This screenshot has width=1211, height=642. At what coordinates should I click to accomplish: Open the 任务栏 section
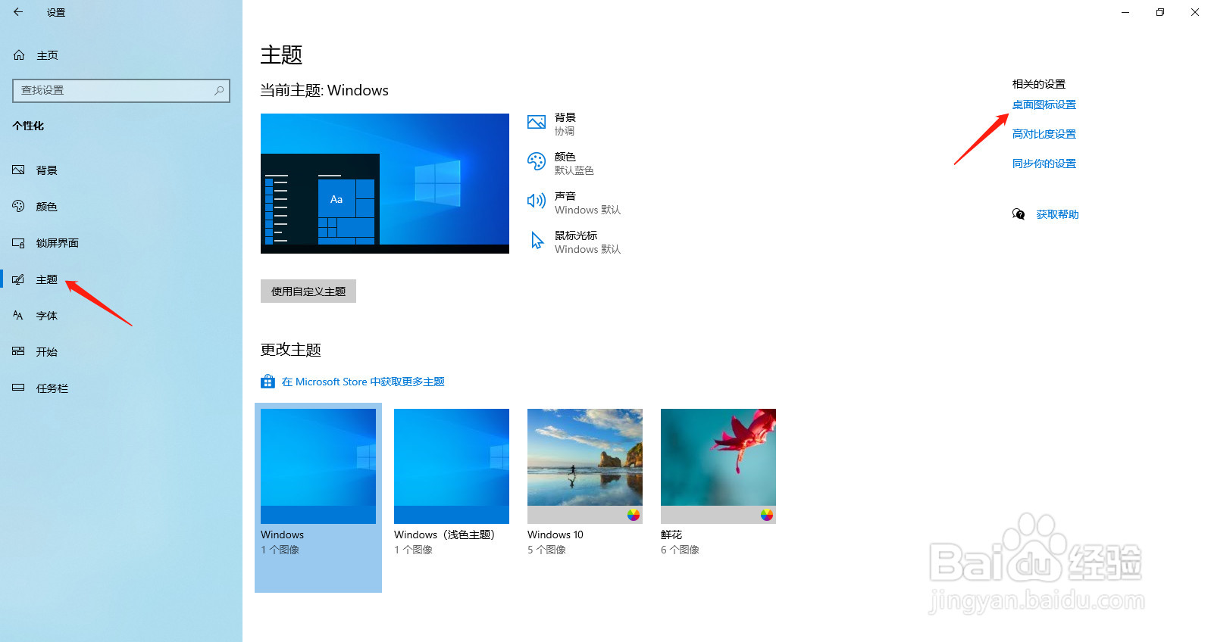pos(52,388)
